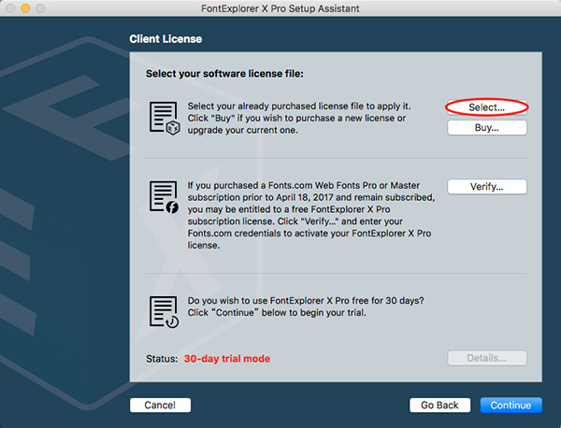
Task: Click 'Select your already purchased license' text
Action: point(299,118)
